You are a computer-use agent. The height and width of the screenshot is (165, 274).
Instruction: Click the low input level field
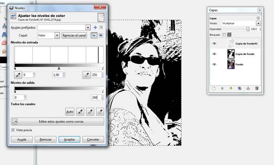pyautogui.click(x=28, y=75)
